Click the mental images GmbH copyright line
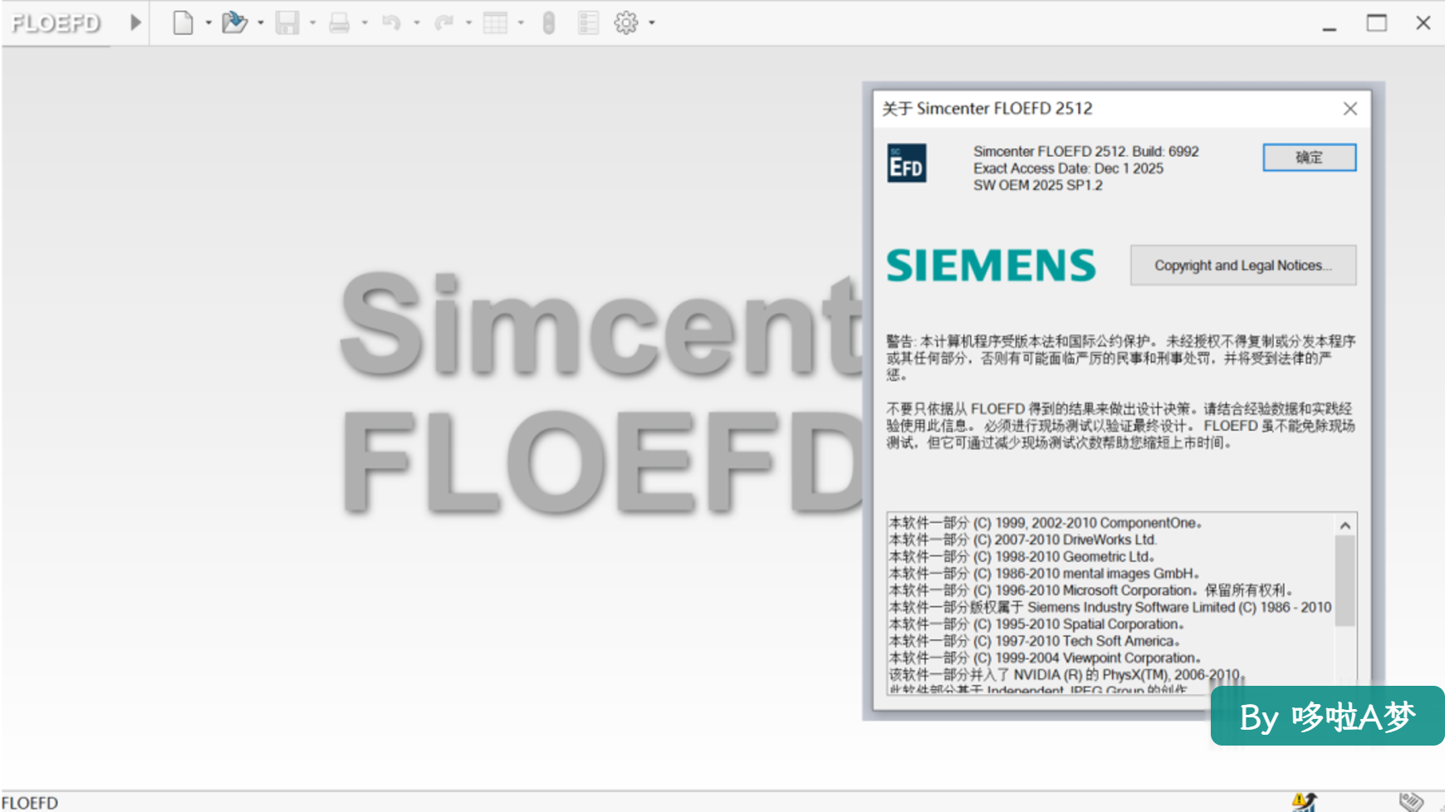This screenshot has height=812, width=1445. [x=1045, y=574]
